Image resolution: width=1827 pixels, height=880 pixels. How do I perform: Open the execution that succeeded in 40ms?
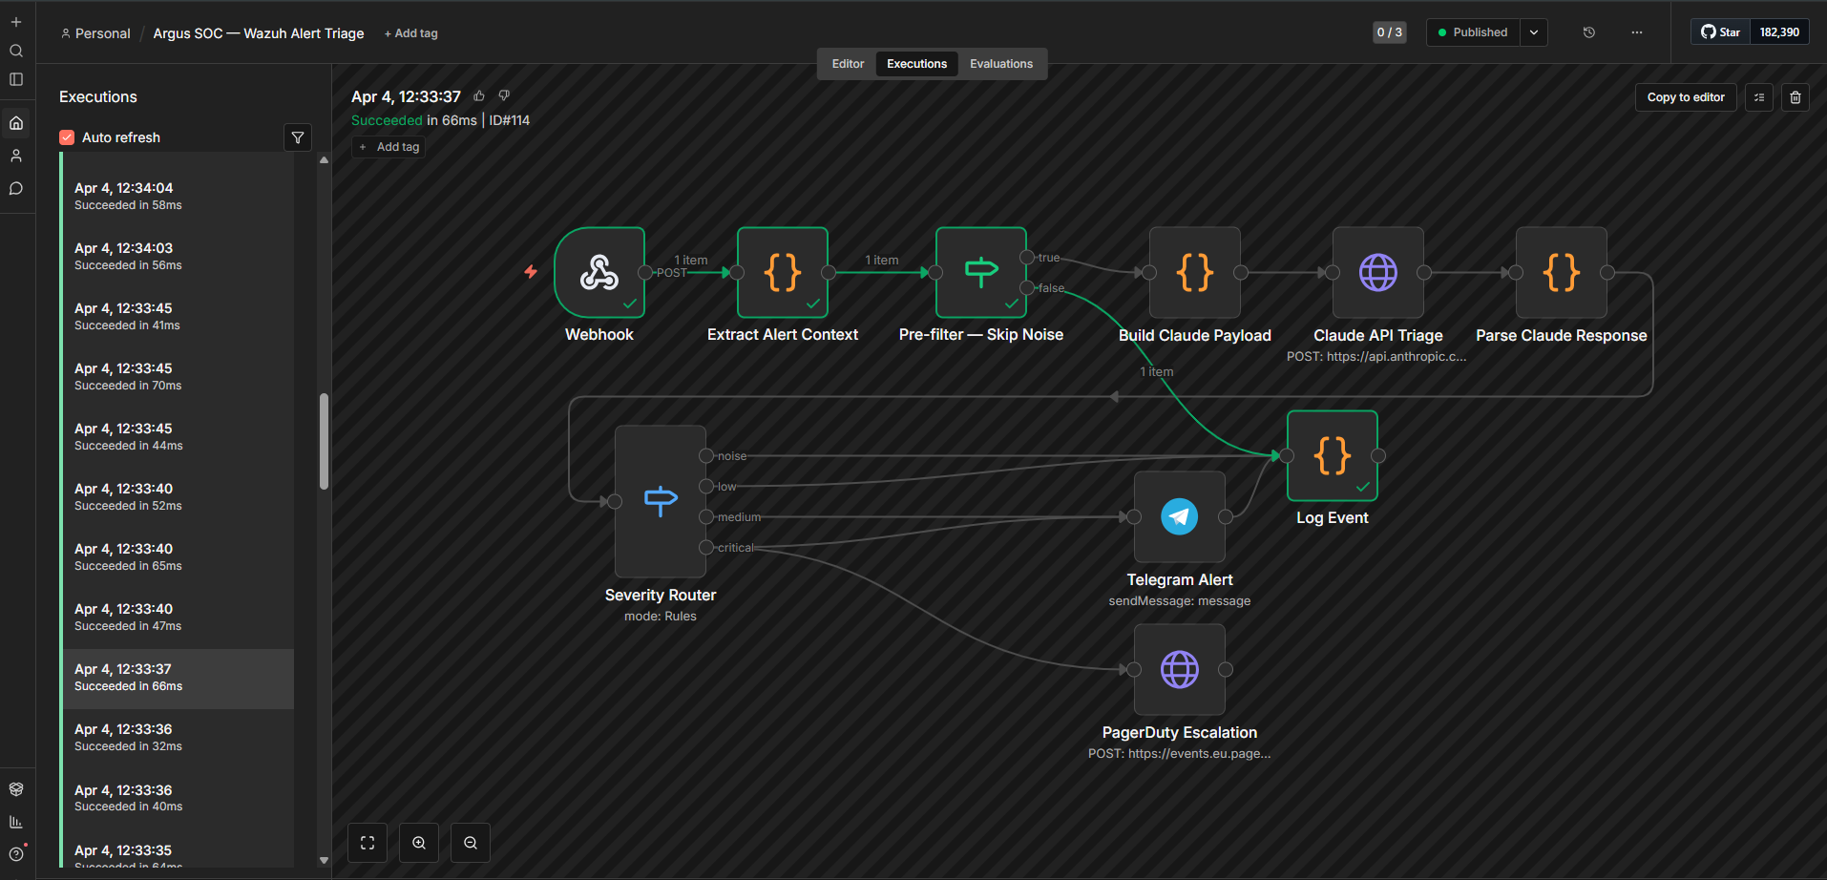178,799
